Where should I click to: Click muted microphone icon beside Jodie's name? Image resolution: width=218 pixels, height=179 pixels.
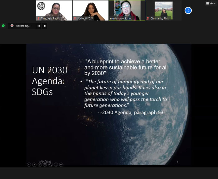point(75,18)
